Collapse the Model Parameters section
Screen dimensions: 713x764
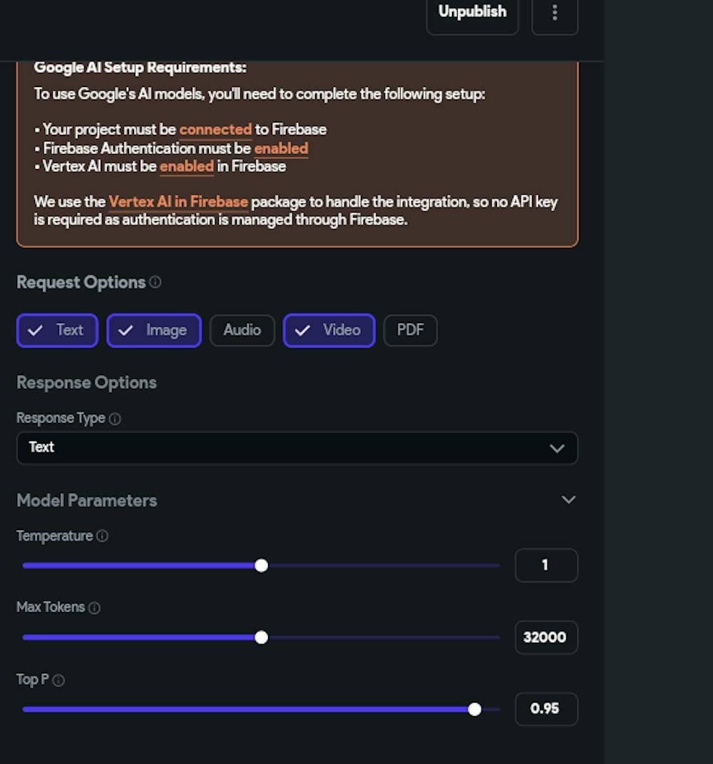[x=568, y=500]
